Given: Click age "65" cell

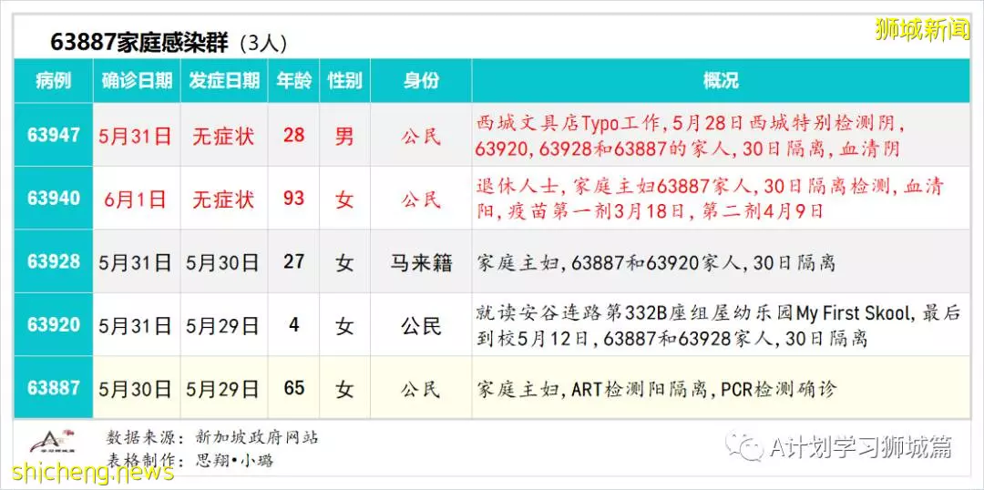Looking at the screenshot, I should (293, 388).
